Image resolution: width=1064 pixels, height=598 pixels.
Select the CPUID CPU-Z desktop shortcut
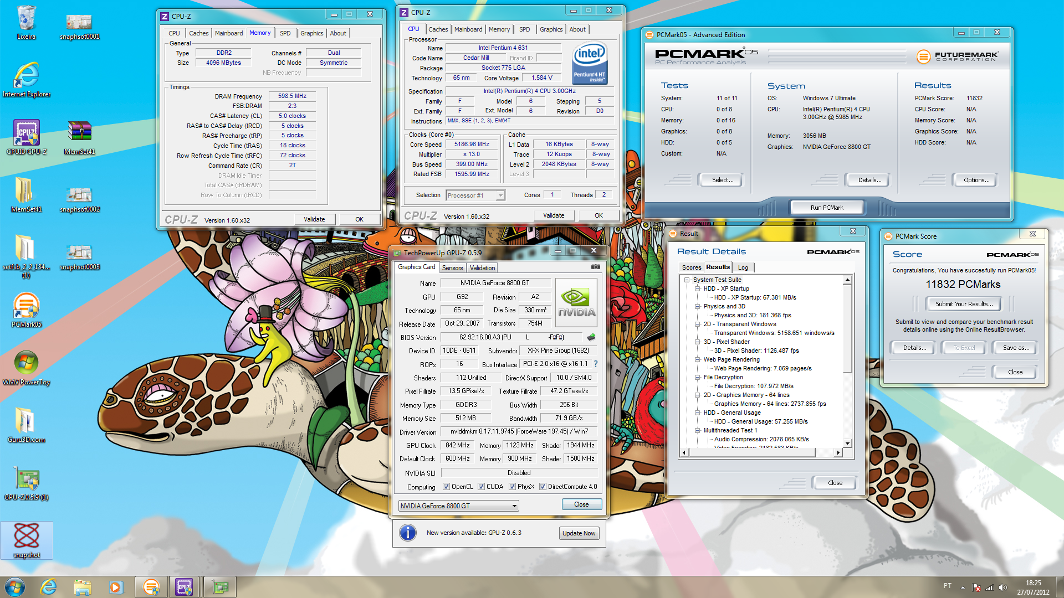pos(26,137)
